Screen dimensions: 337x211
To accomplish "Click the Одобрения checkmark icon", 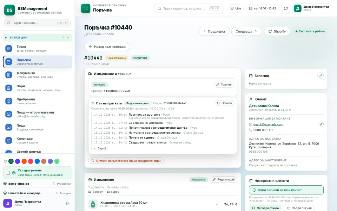I will [x=8, y=101].
